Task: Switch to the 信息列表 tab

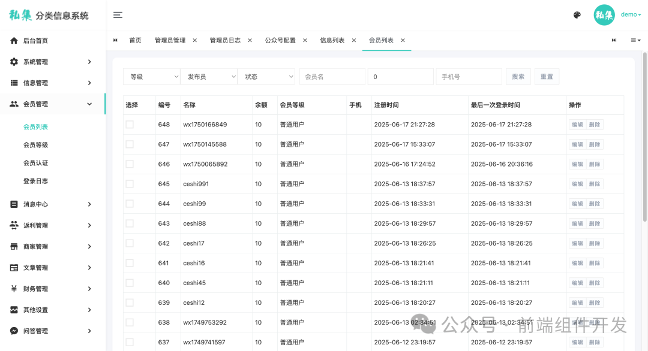Action: [333, 40]
